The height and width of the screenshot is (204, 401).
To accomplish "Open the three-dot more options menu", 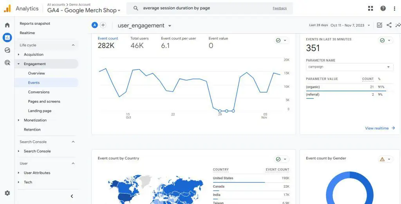I will [x=394, y=8].
